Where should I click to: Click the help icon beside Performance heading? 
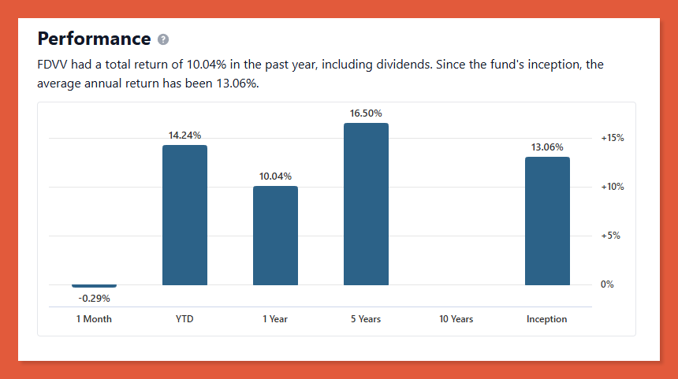(x=163, y=39)
